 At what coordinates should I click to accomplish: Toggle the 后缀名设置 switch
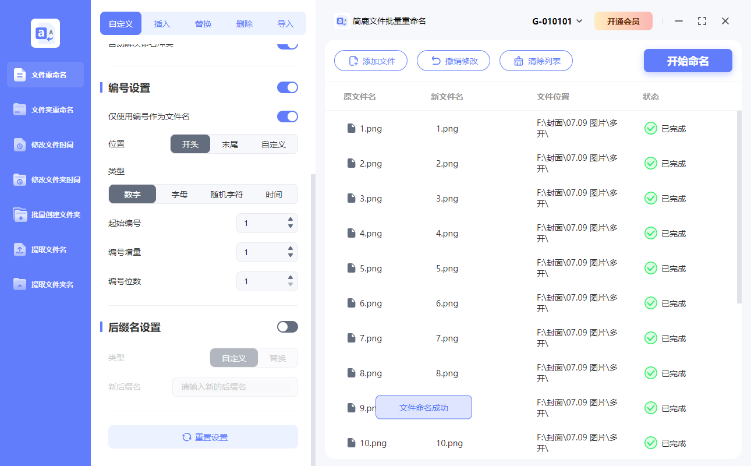click(x=288, y=327)
